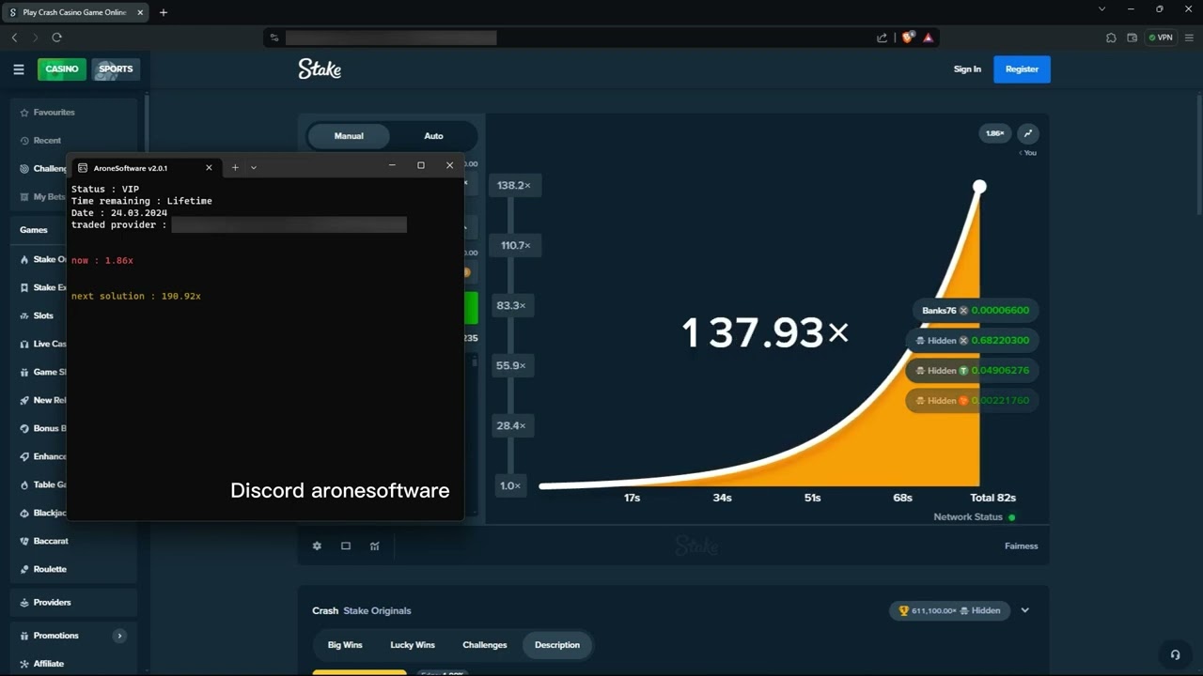Click the Hidden 0.68220300 cashout entry
Screen dimensions: 1203x676
tap(972, 340)
